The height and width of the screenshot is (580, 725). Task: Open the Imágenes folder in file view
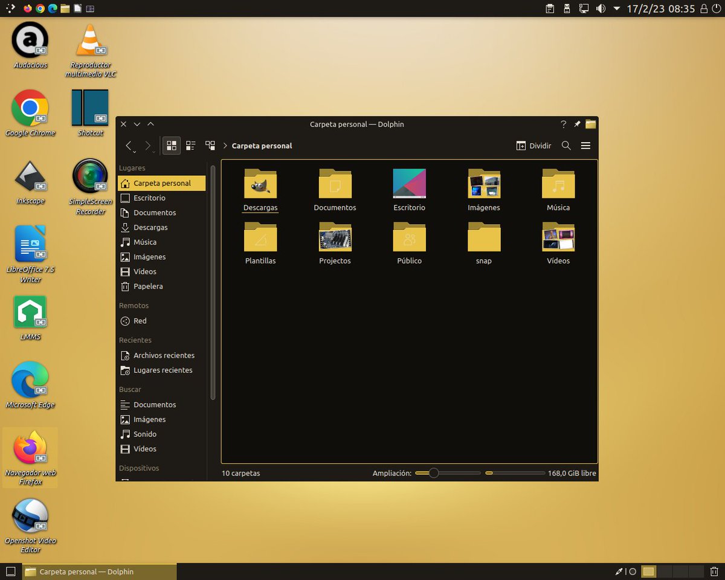click(x=484, y=190)
